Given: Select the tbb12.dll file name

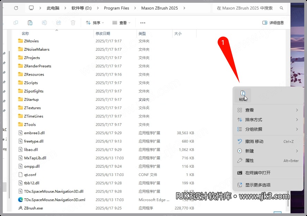Looking at the screenshot, I should click(31, 183).
